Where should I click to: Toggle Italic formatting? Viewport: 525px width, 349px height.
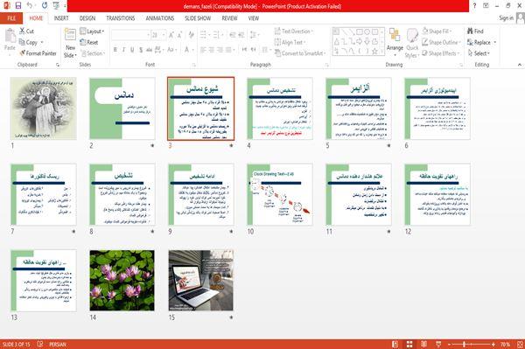coord(123,50)
